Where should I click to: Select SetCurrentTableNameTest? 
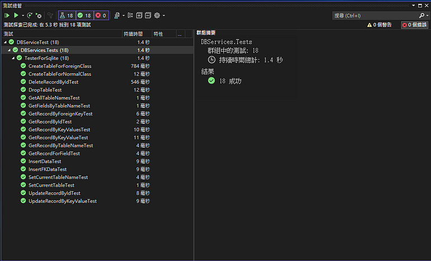(58, 178)
